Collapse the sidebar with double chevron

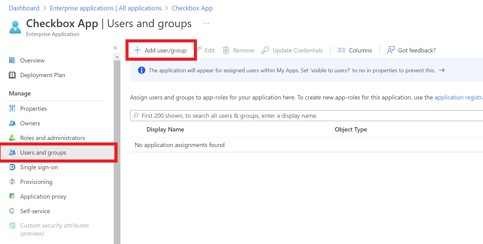(115, 48)
